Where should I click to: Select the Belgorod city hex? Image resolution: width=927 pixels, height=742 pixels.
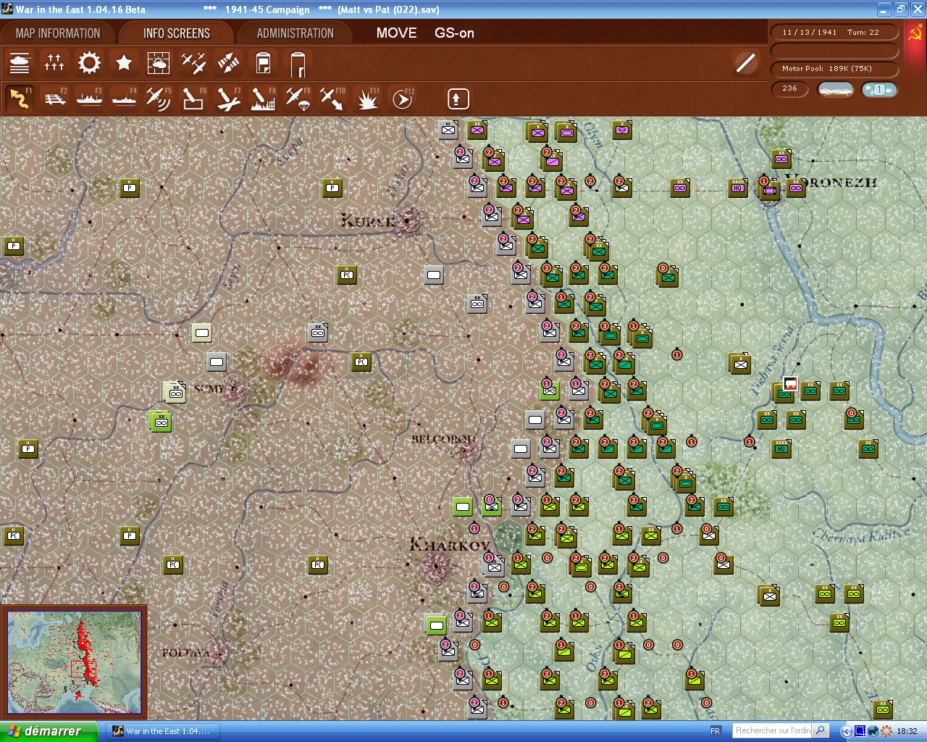tap(464, 450)
